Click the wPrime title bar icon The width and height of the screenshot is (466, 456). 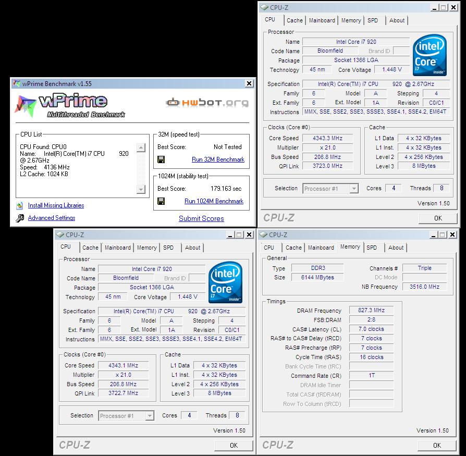pyautogui.click(x=17, y=83)
